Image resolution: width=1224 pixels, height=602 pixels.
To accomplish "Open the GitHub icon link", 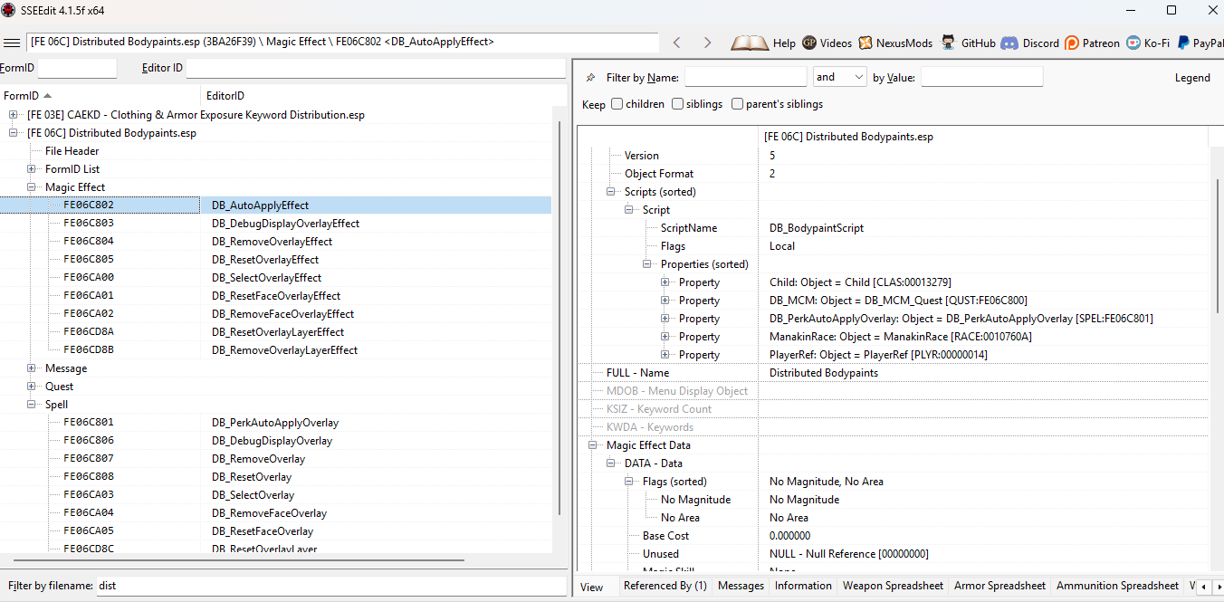I will click(x=949, y=43).
